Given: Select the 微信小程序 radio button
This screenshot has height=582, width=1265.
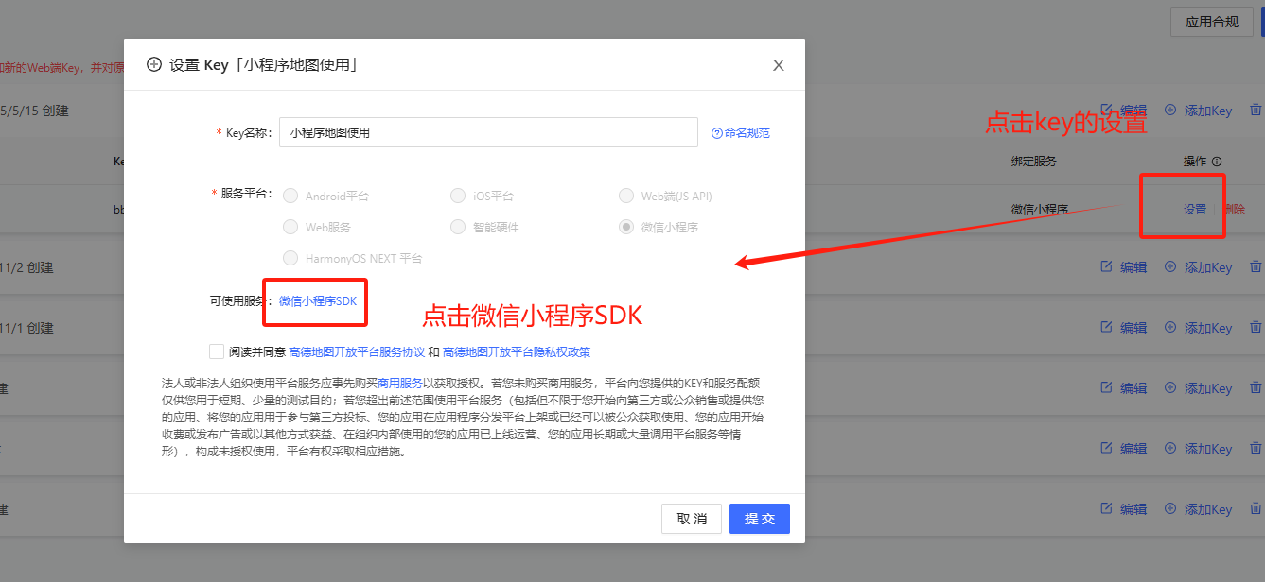Looking at the screenshot, I should pos(626,227).
